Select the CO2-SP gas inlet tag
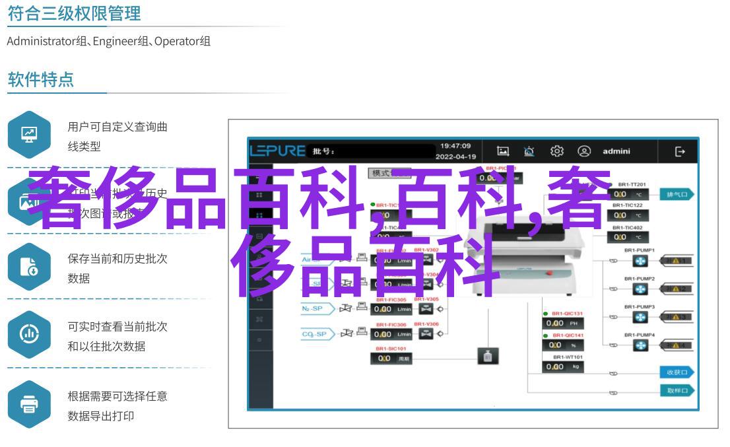Screen dimensions: 730x447 click(318, 334)
